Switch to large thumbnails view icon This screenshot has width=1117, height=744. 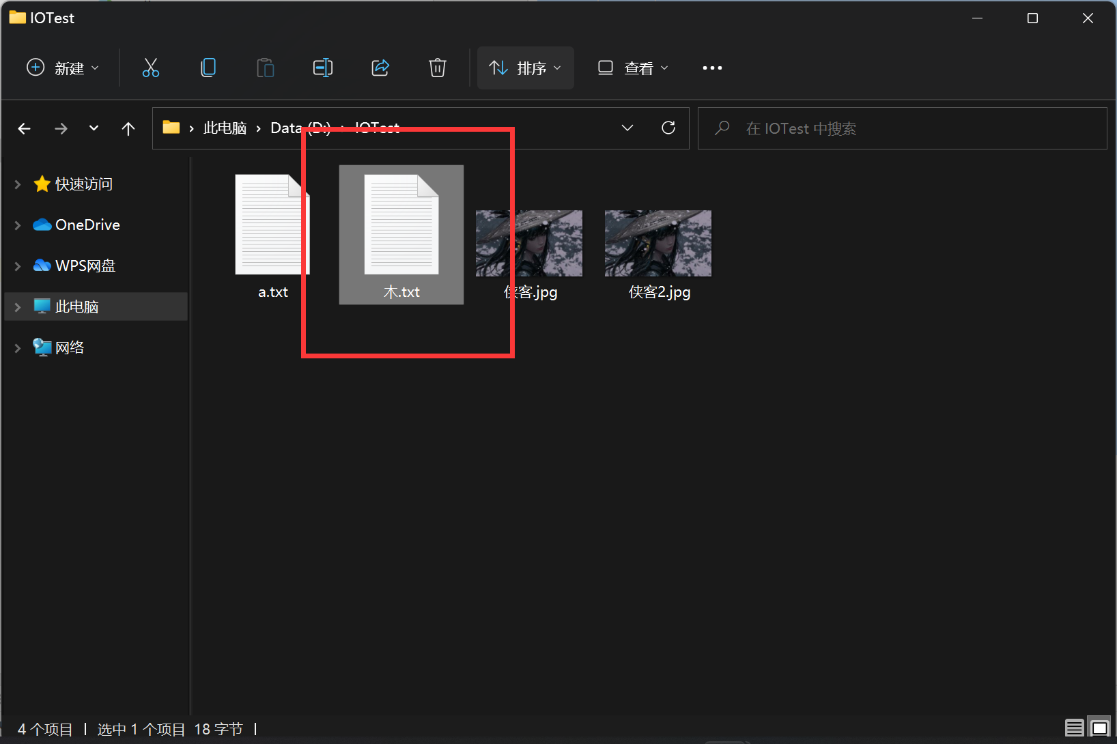coord(1099,728)
